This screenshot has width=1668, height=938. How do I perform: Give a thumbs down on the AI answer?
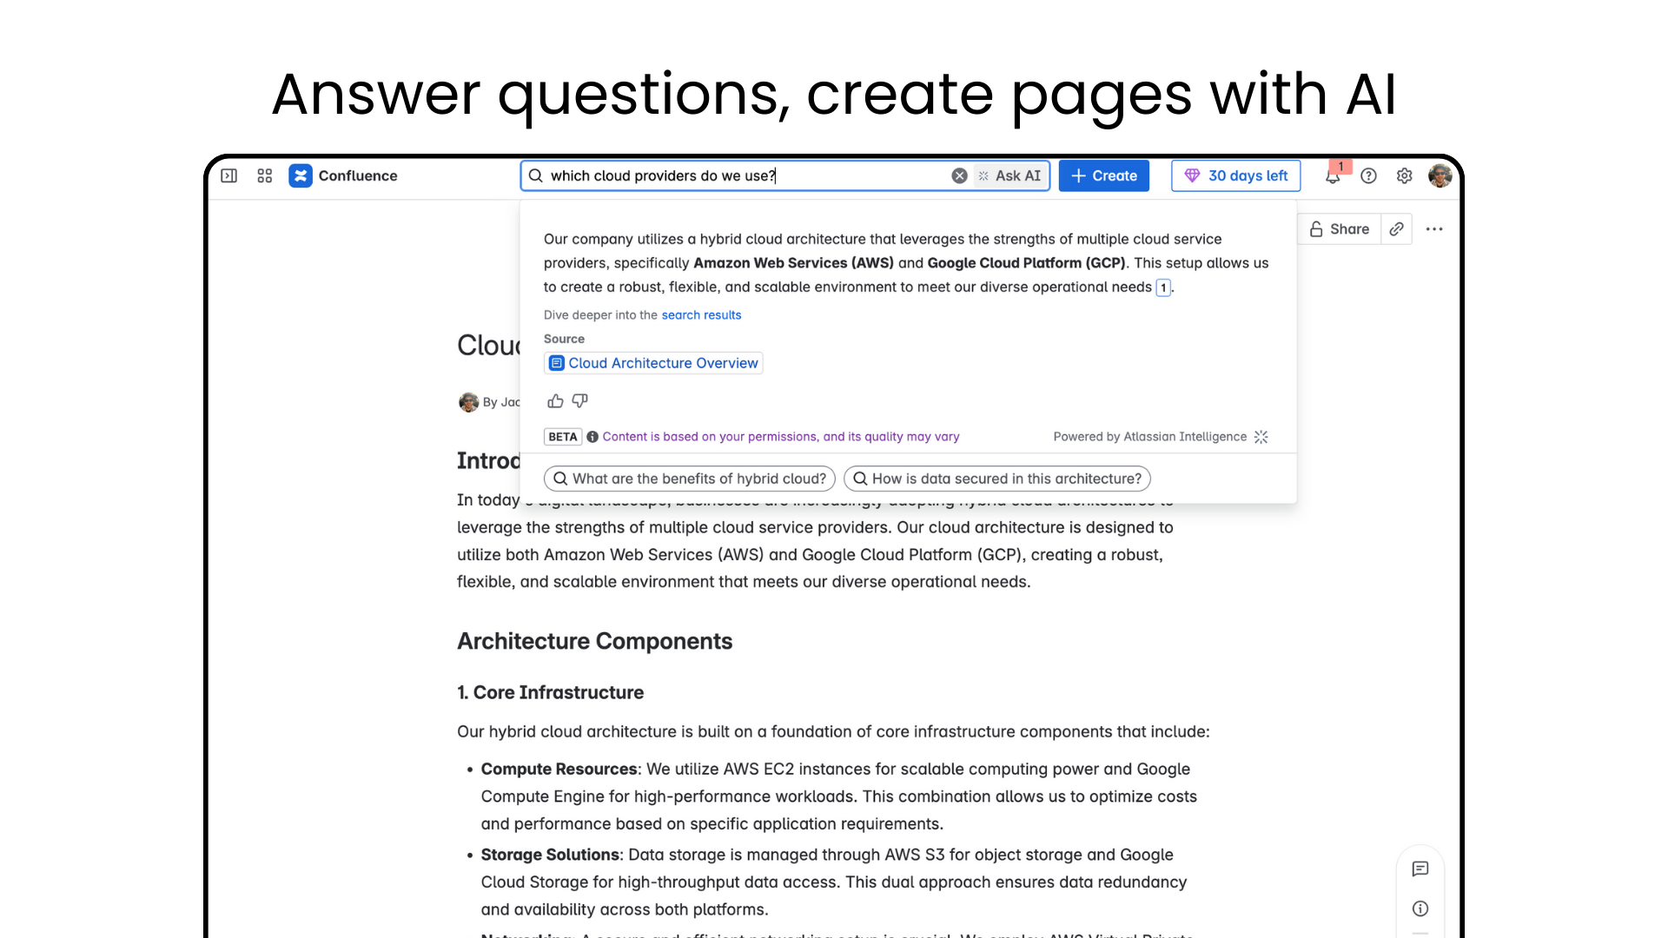tap(579, 400)
